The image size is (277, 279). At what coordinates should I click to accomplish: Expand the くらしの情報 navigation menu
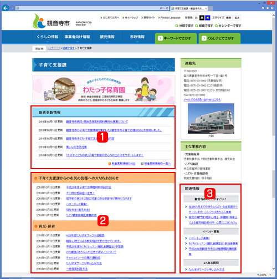click(x=48, y=37)
